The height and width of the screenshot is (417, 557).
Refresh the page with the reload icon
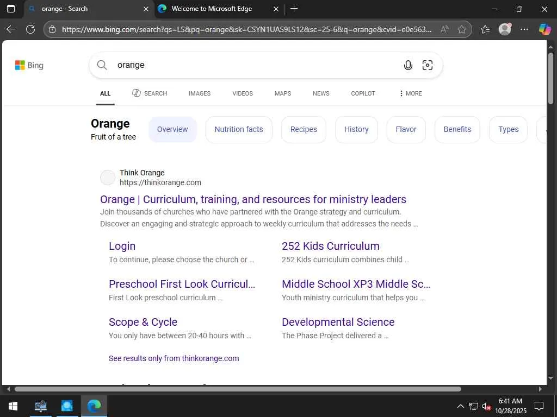(x=30, y=29)
